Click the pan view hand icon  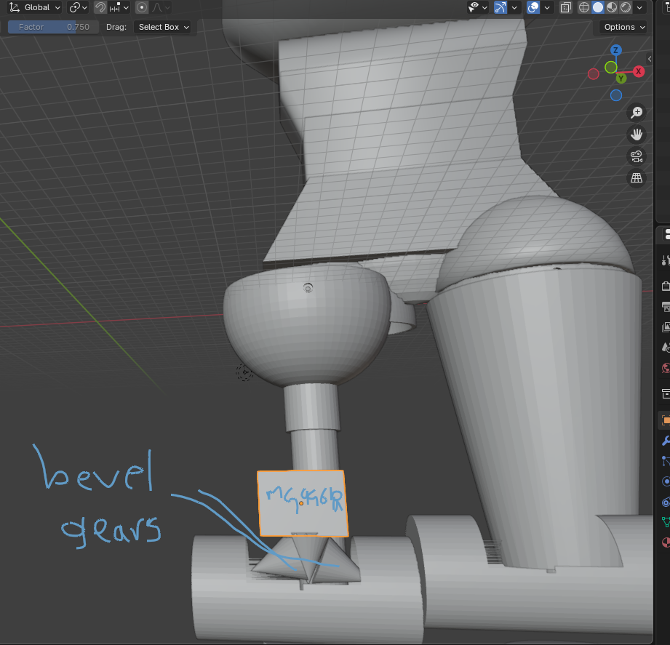click(x=637, y=135)
